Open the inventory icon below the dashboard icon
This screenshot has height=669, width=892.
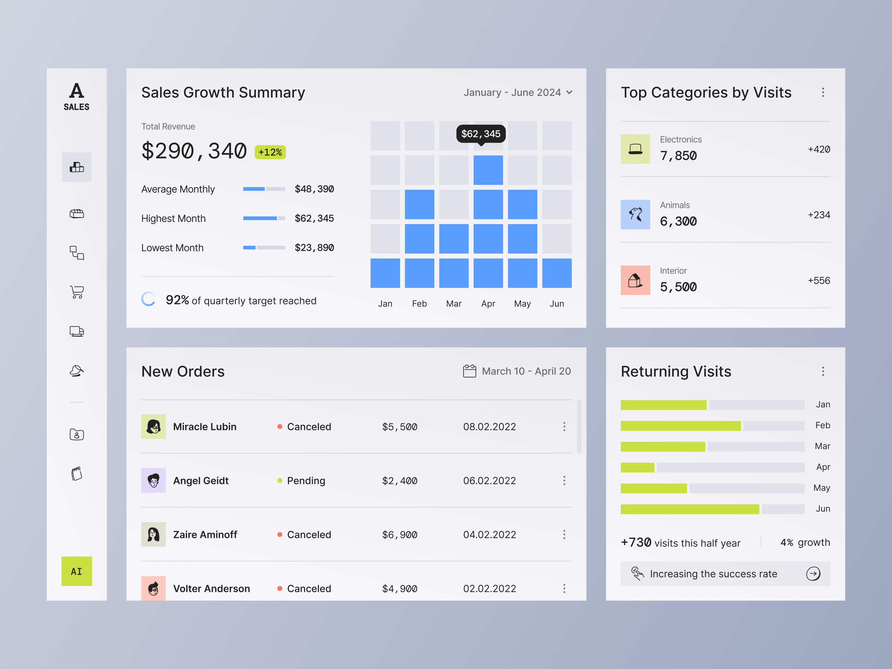click(x=77, y=214)
